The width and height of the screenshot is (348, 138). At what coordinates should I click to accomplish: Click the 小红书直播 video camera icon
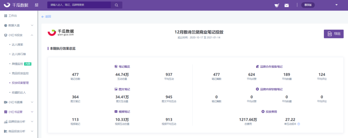6,102
